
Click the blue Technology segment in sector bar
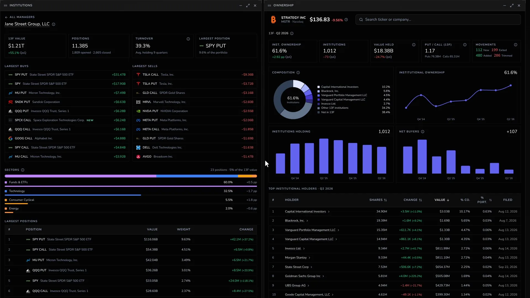[197, 176]
